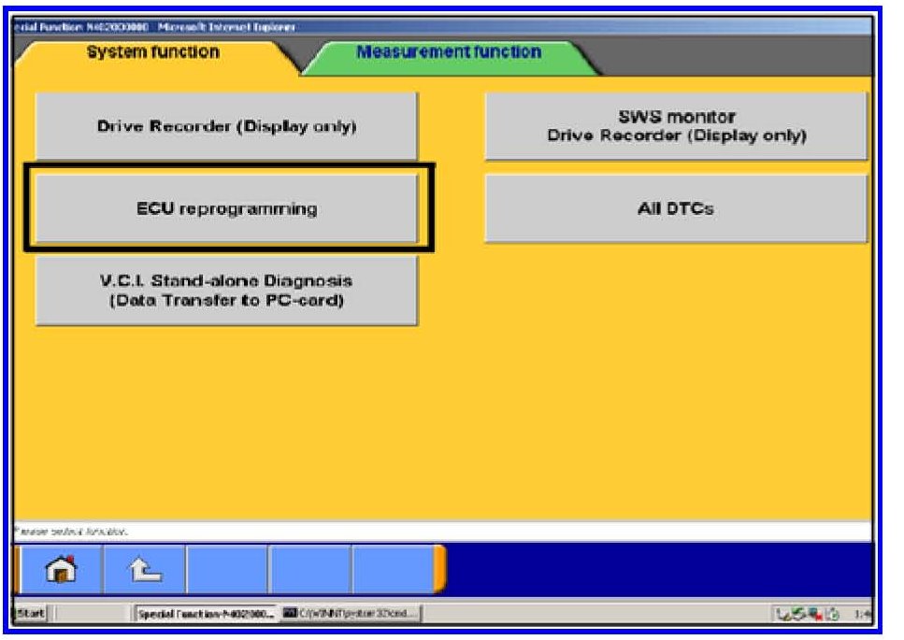Switch to the System function tab

(152, 53)
